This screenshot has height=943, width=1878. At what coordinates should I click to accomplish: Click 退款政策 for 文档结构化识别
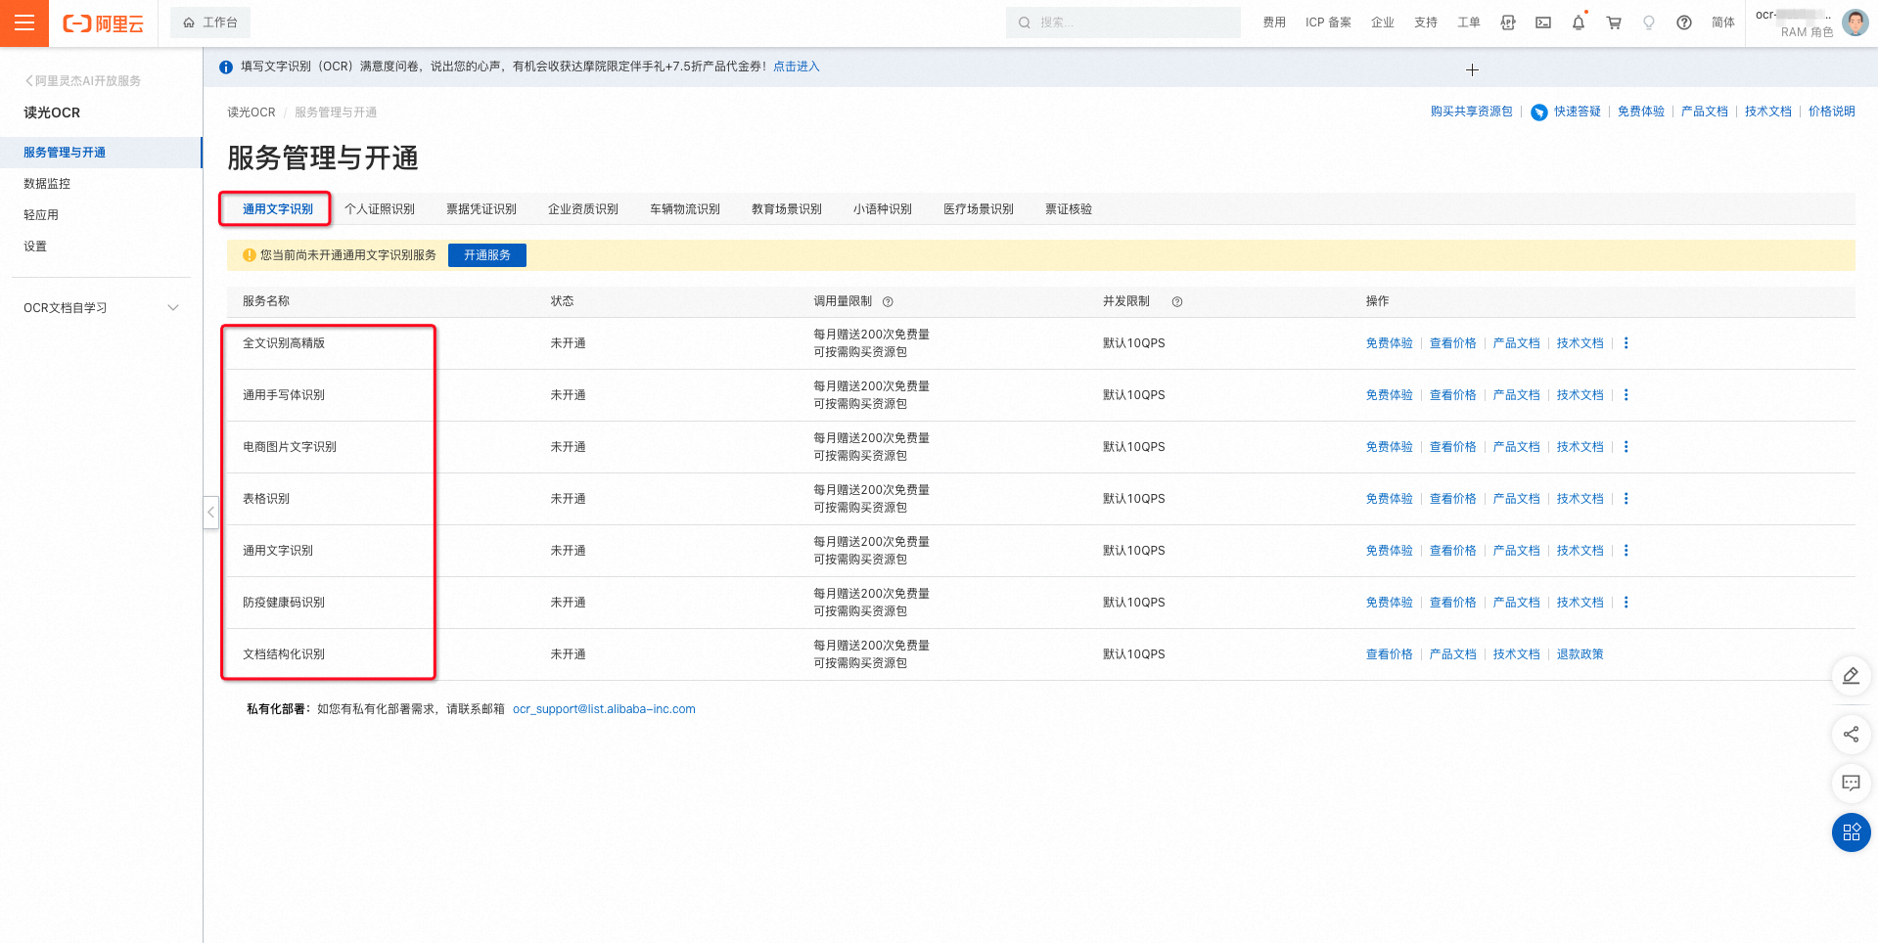point(1580,654)
